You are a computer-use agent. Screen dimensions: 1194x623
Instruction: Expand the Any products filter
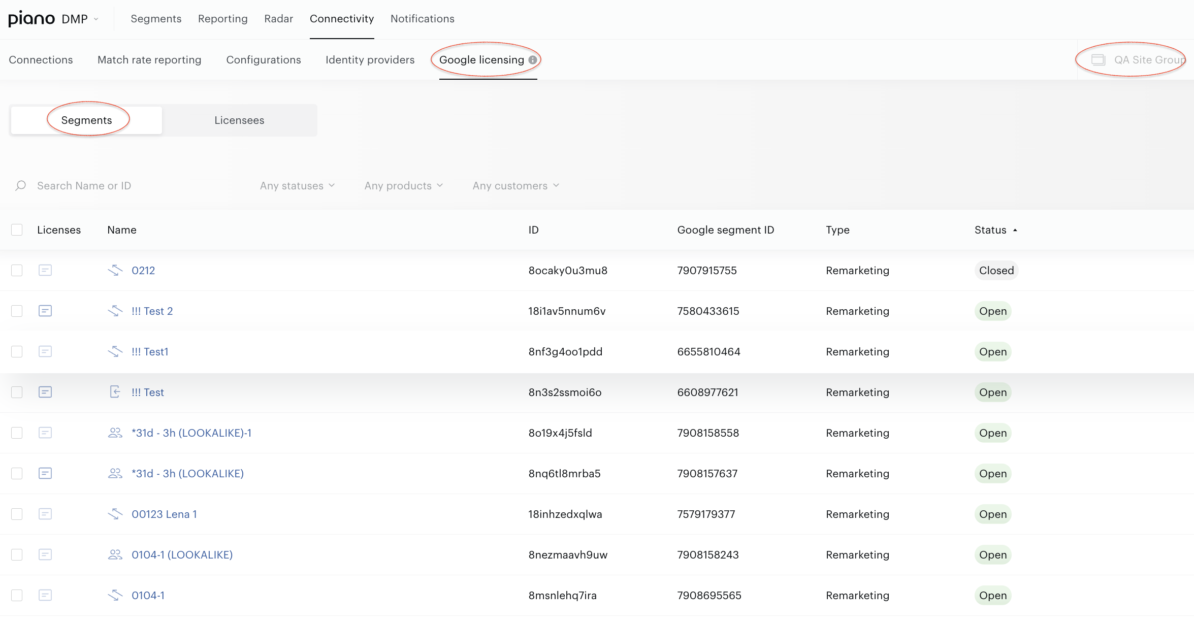[x=404, y=186]
